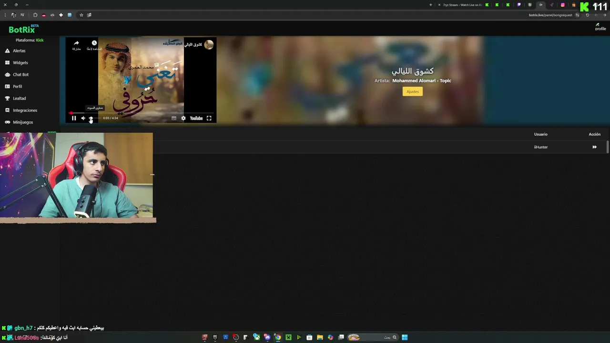Go forward in browser history
Viewport: 610px width, 343px height.
[x=596, y=15]
